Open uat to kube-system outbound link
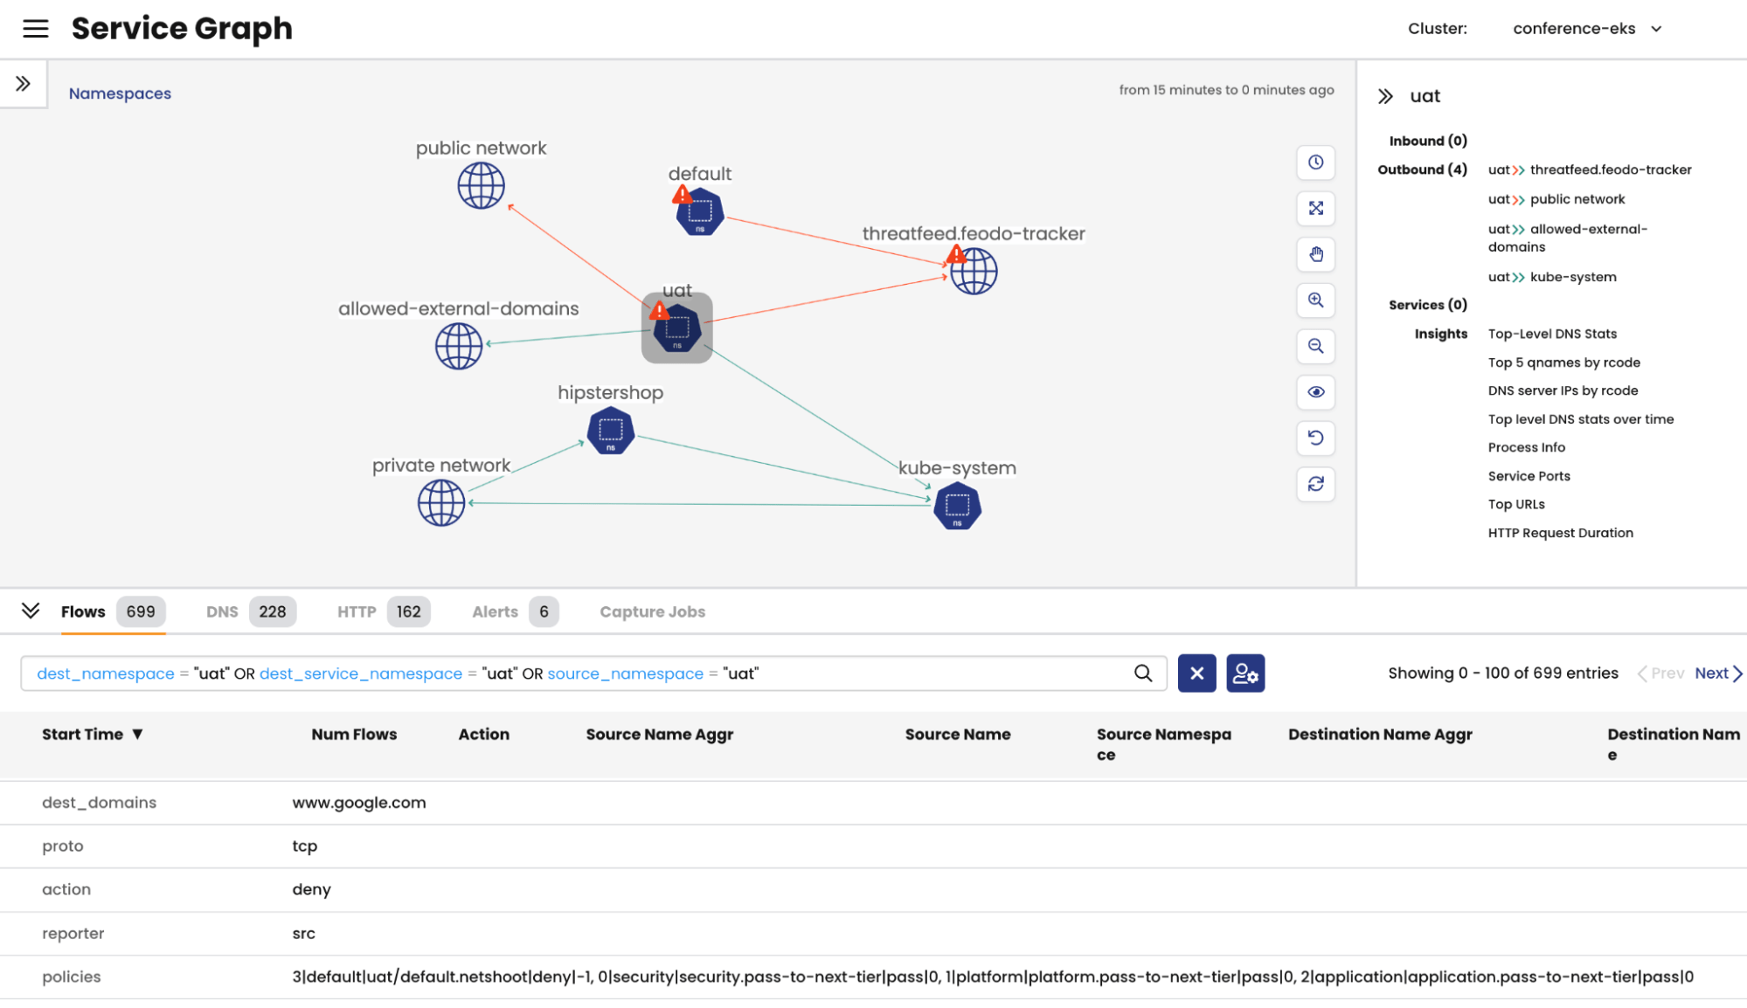 (1552, 277)
